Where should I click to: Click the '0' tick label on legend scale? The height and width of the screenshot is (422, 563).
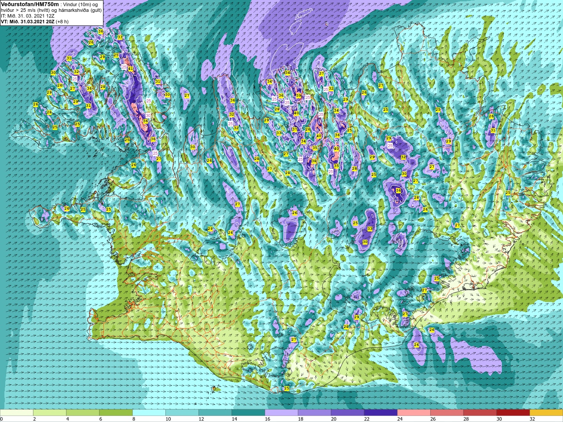(x=1, y=419)
